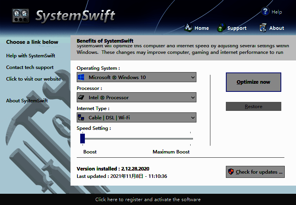
Task: Click the Boost label under slider
Action: click(x=90, y=152)
